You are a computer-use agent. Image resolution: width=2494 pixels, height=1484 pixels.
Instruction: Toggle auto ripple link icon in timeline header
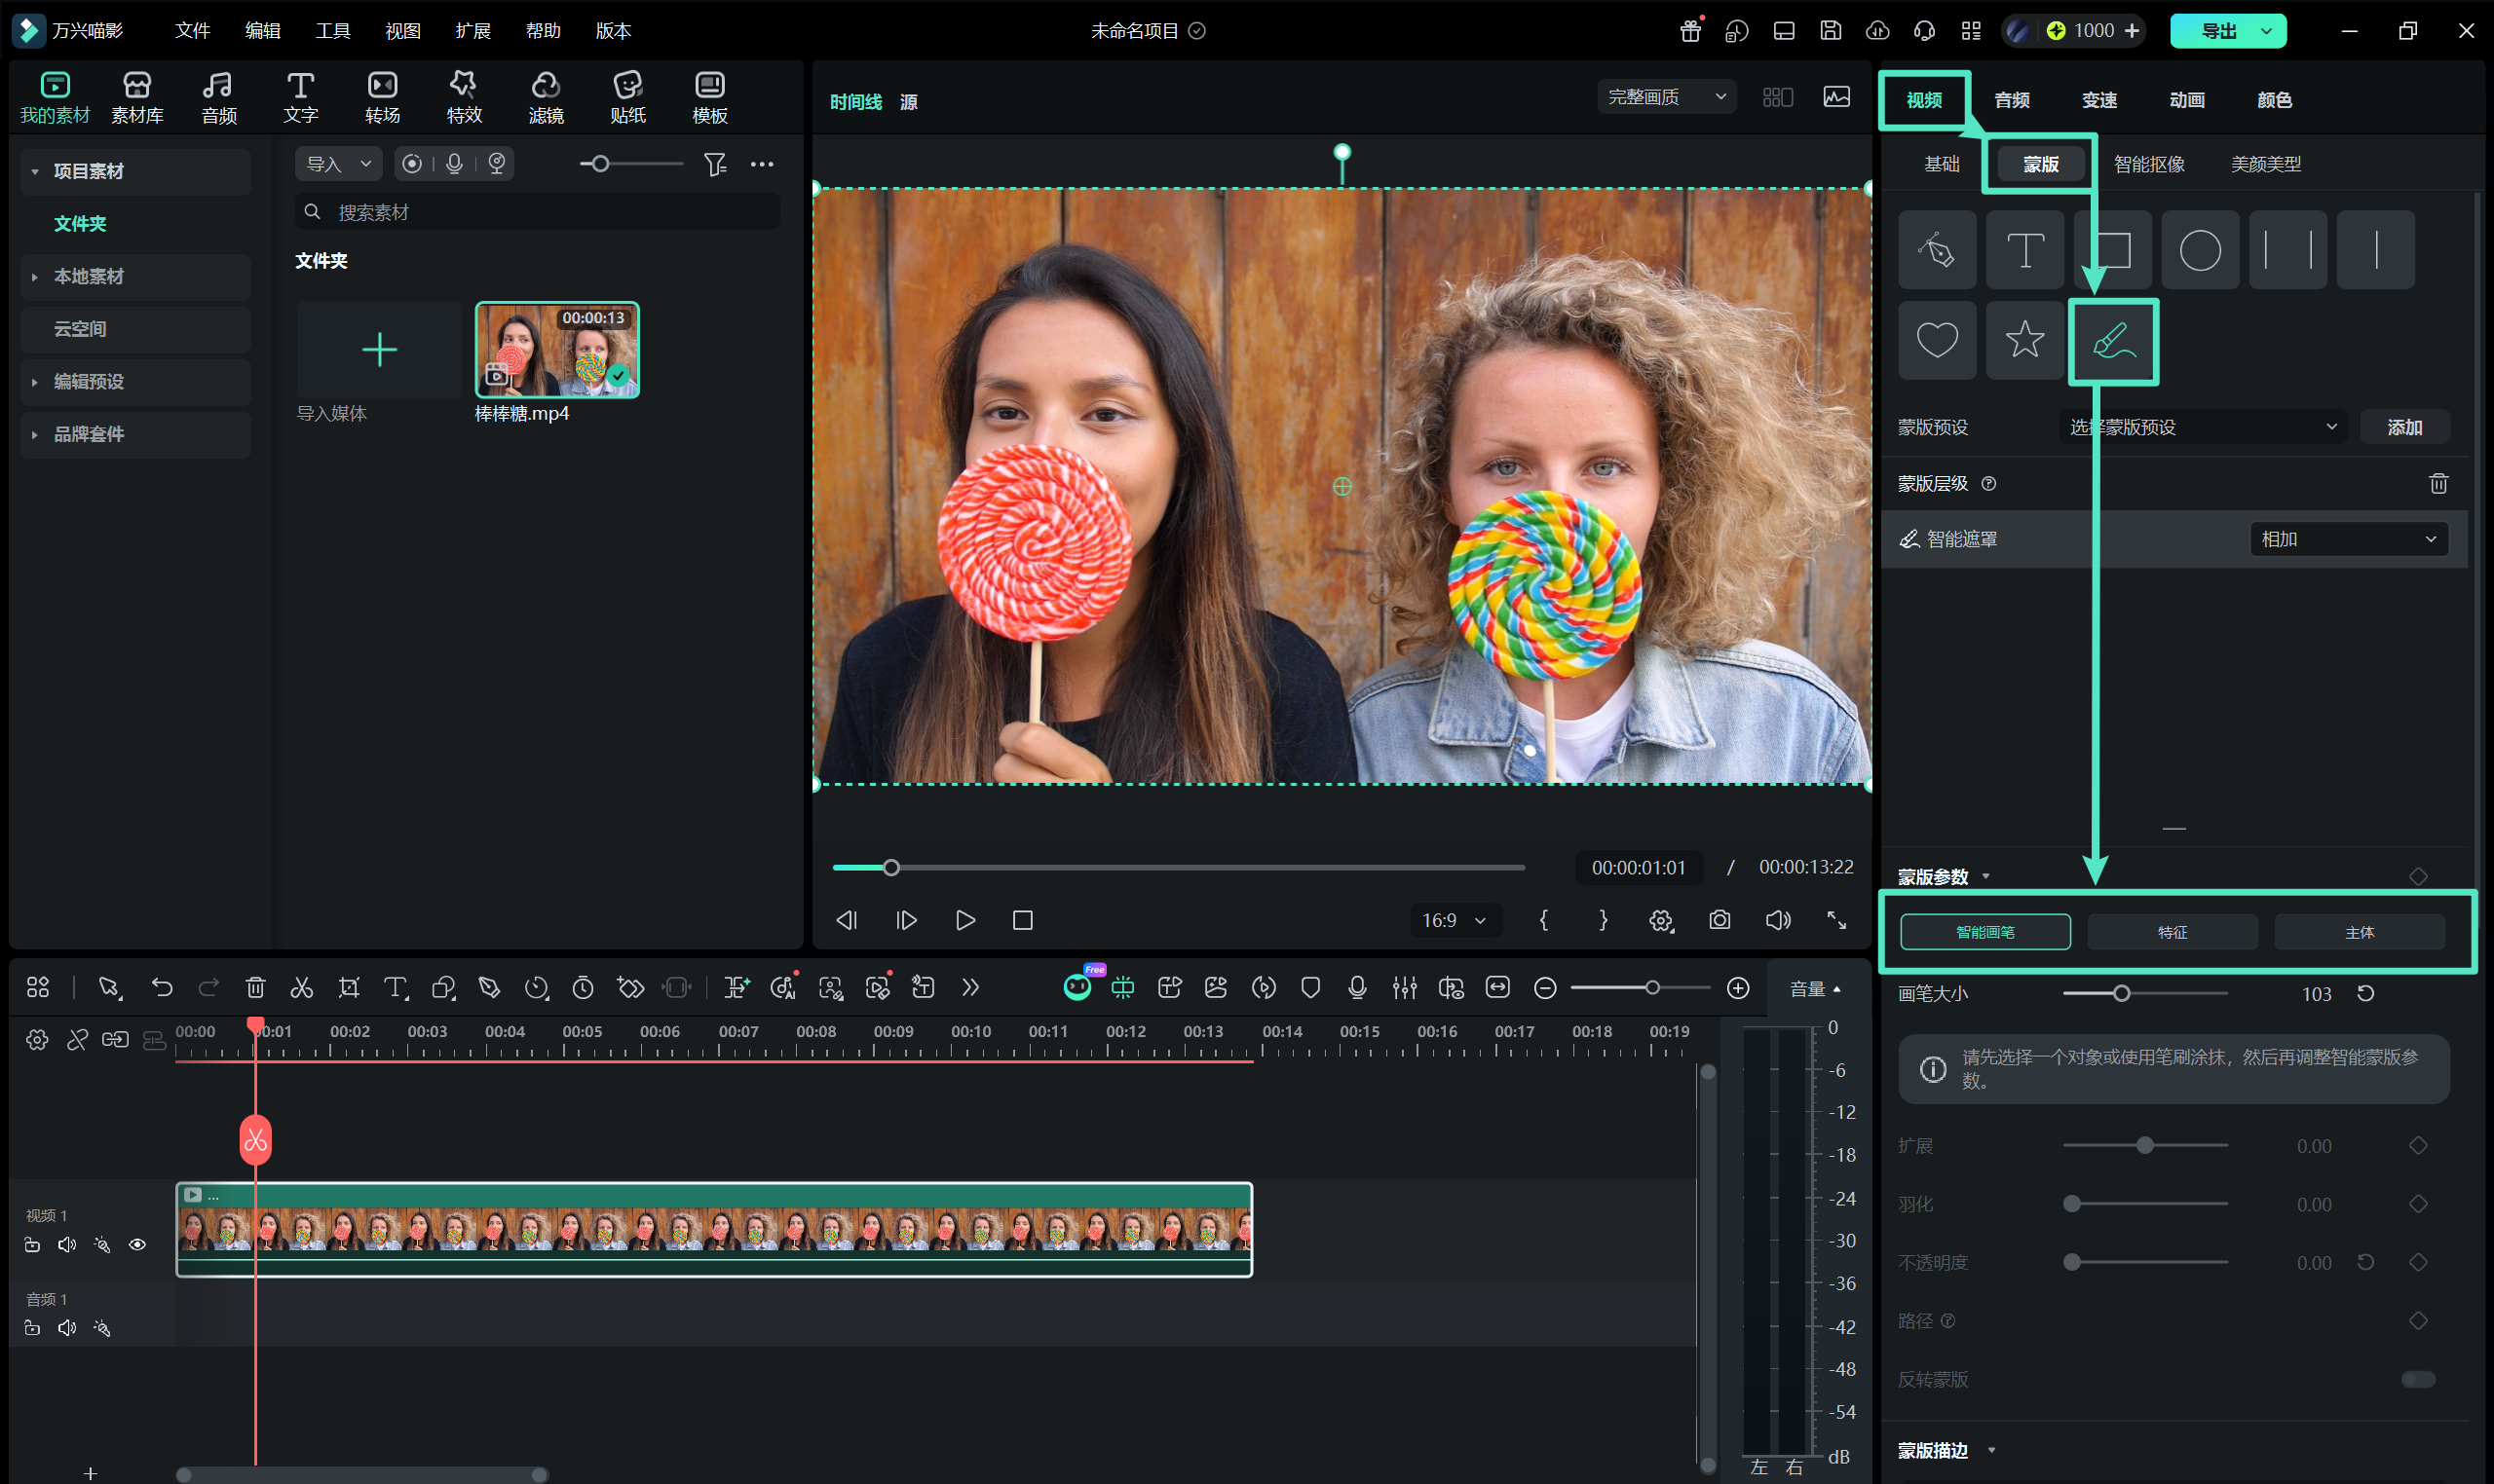[115, 1040]
